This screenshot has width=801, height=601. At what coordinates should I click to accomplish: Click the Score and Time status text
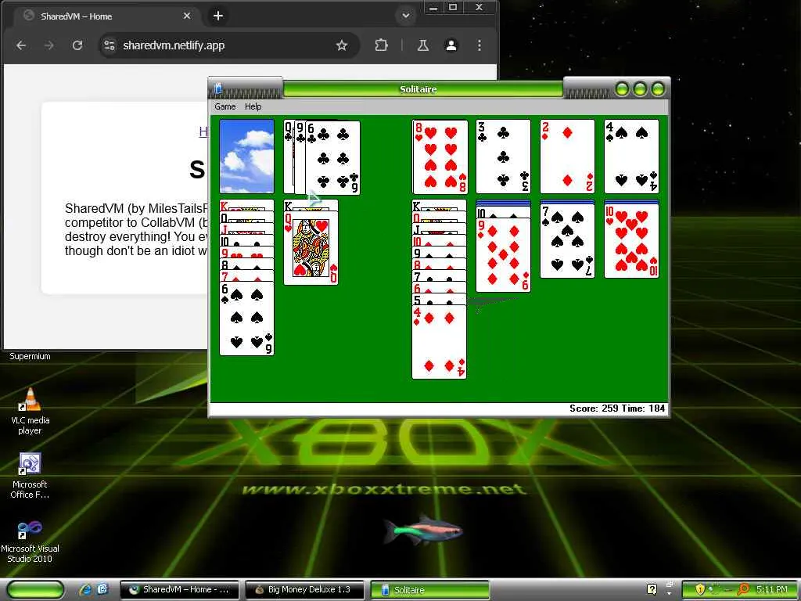tap(617, 408)
